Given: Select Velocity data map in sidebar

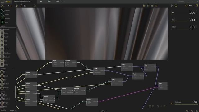Looking at the screenshot, I should (5, 88).
